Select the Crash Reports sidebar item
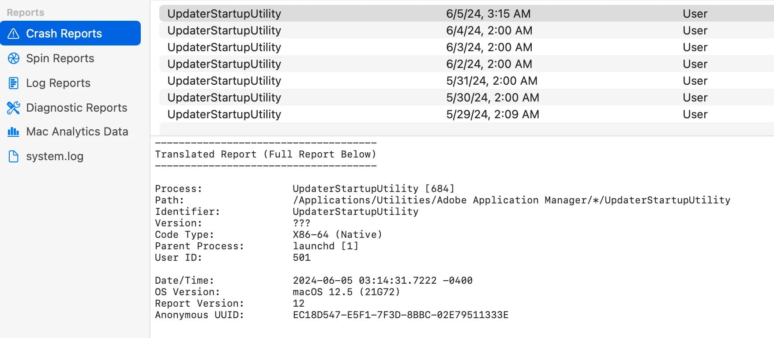The image size is (774, 338). coord(64,34)
